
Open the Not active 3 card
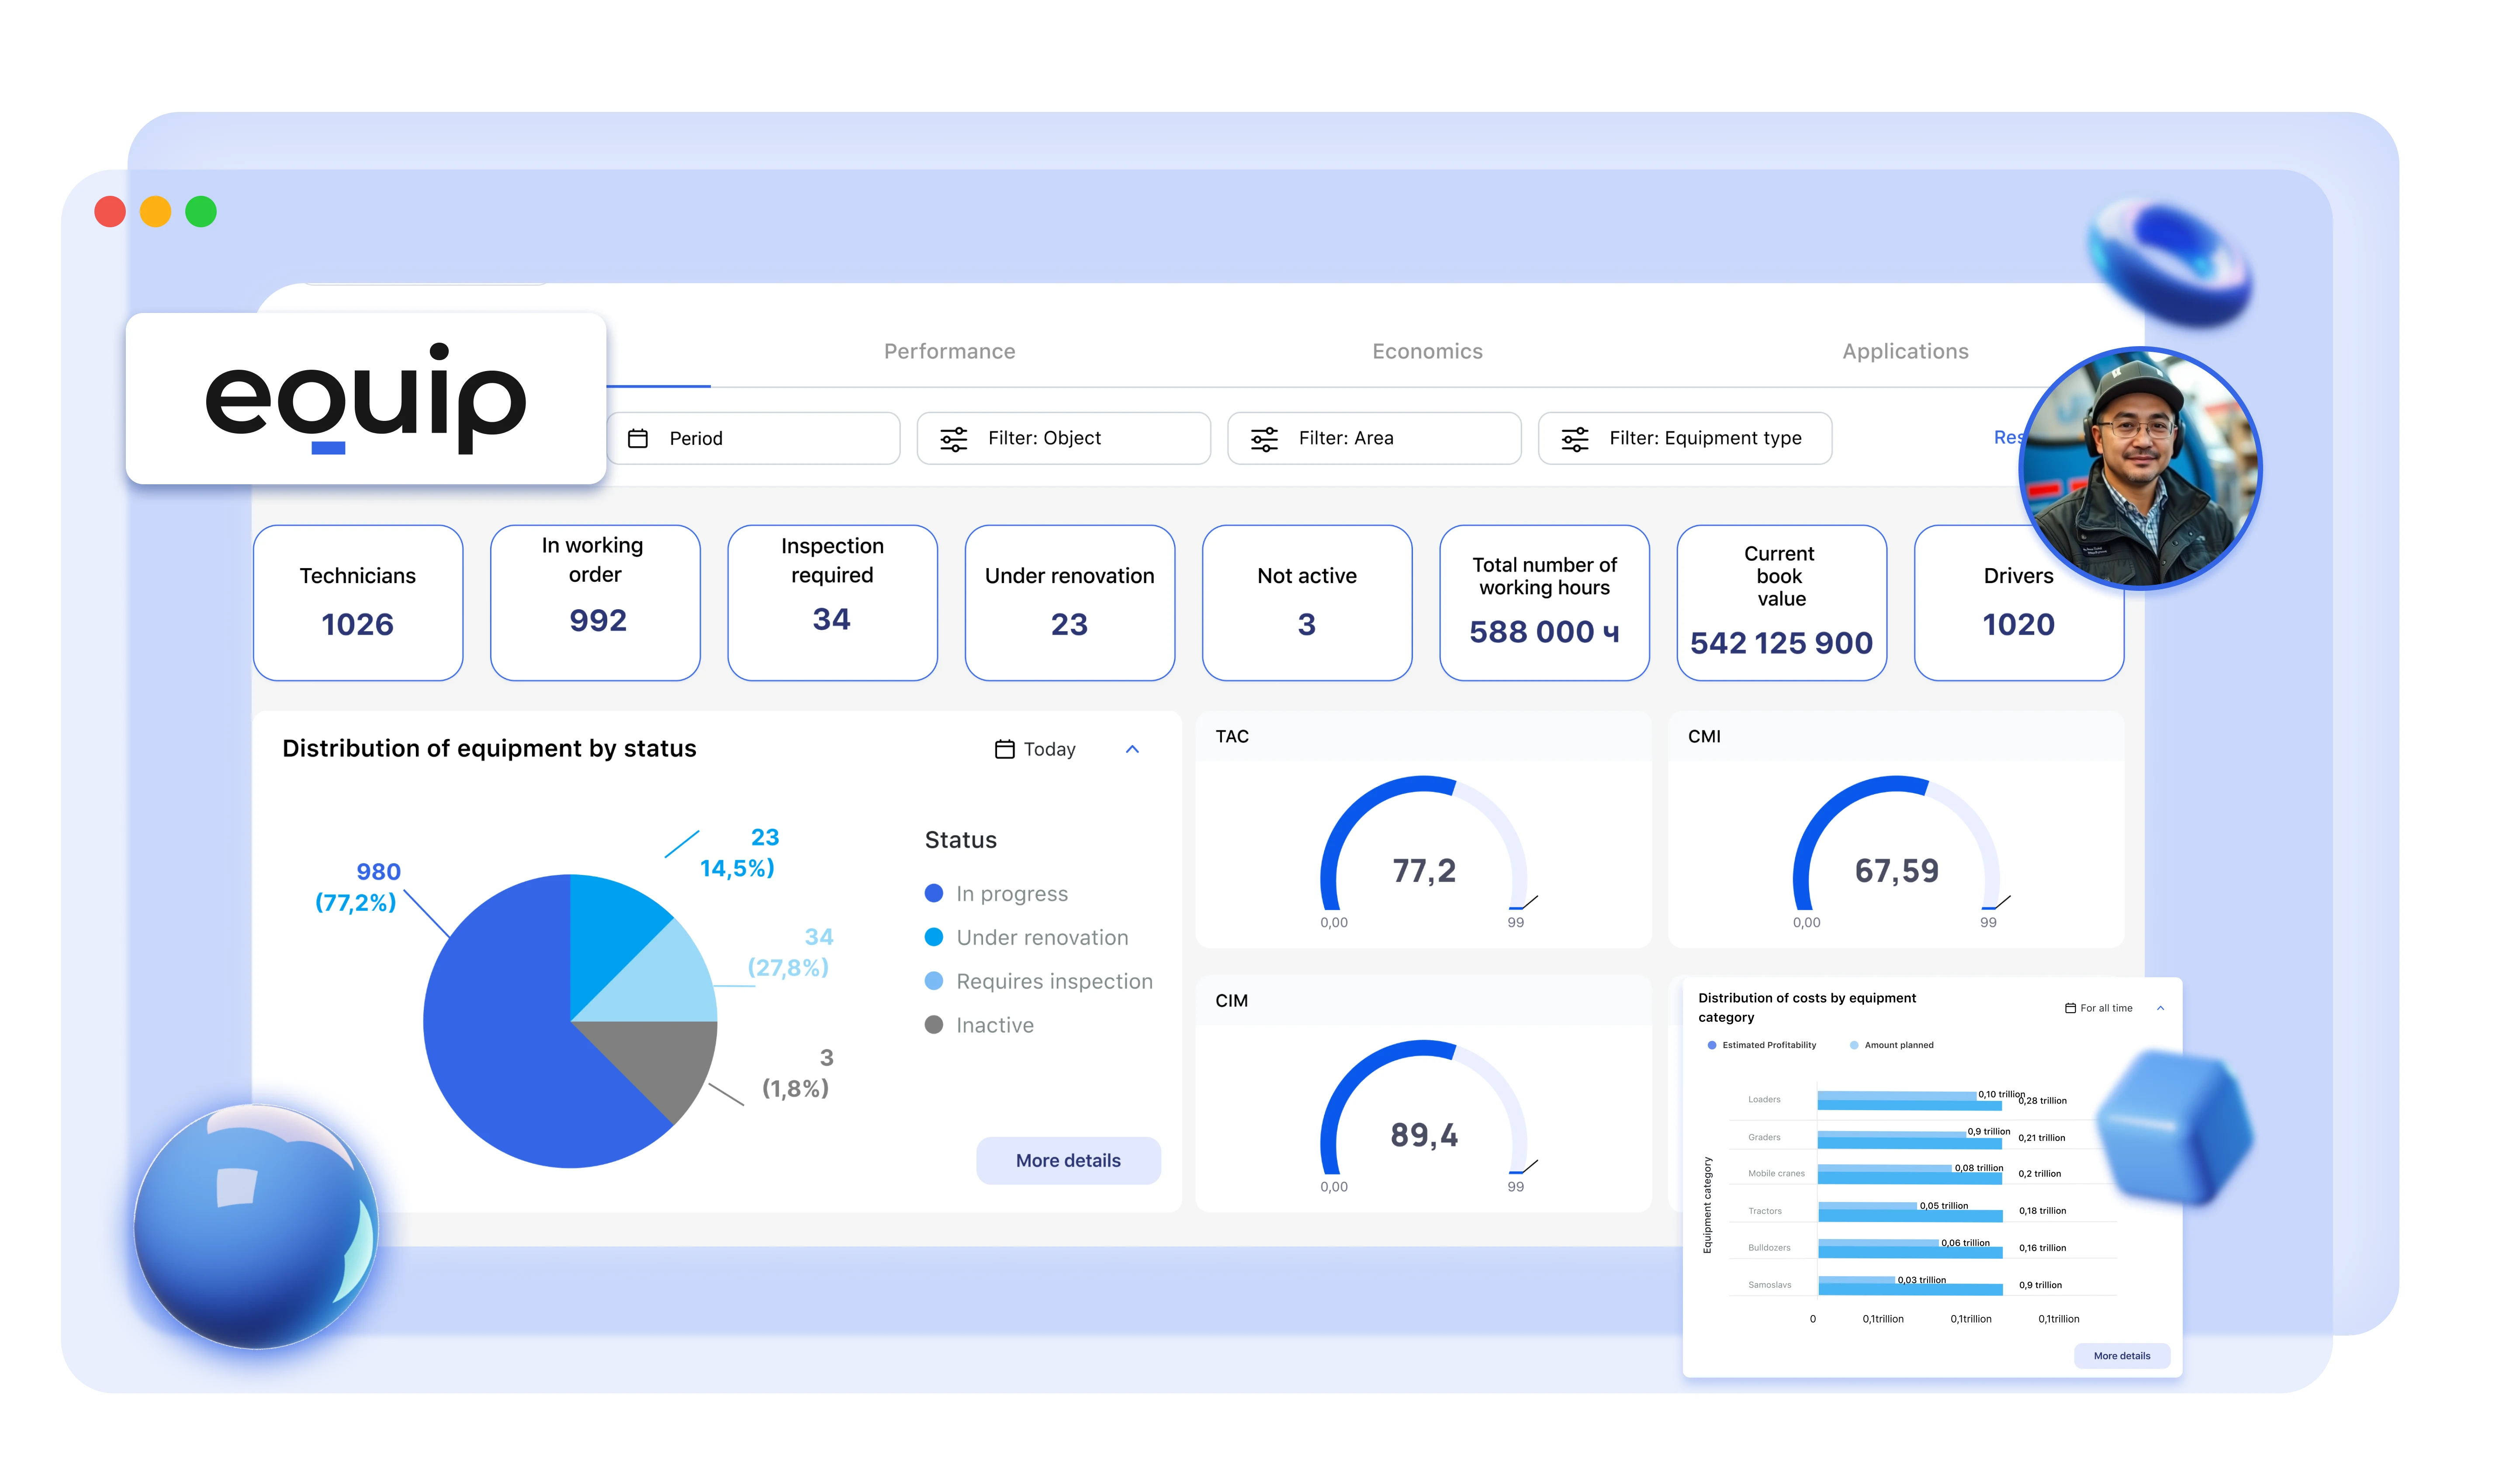1307,602
